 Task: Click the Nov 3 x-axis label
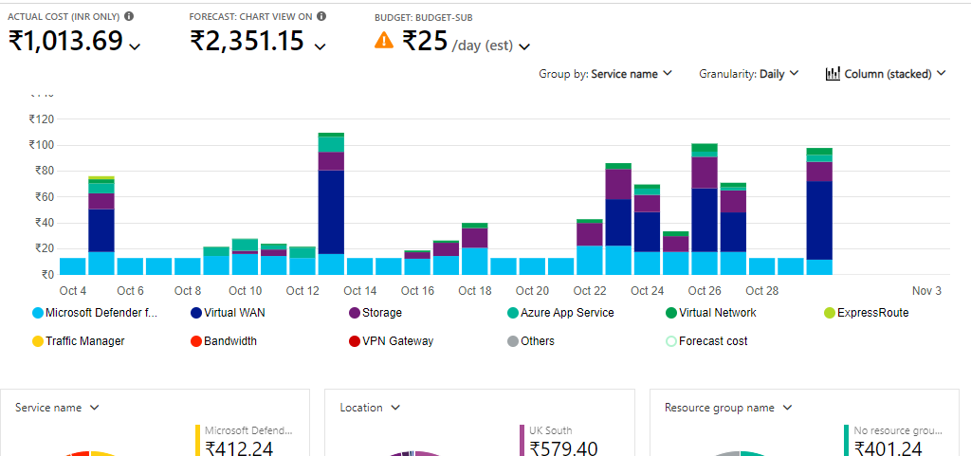click(x=926, y=291)
